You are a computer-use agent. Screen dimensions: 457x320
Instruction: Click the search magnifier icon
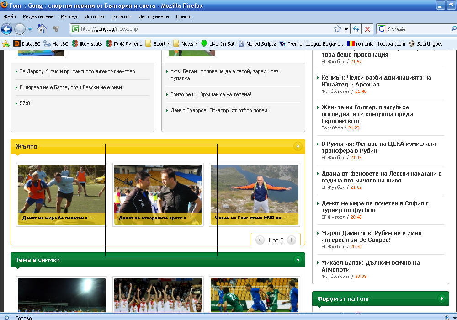pyautogui.click(x=454, y=28)
